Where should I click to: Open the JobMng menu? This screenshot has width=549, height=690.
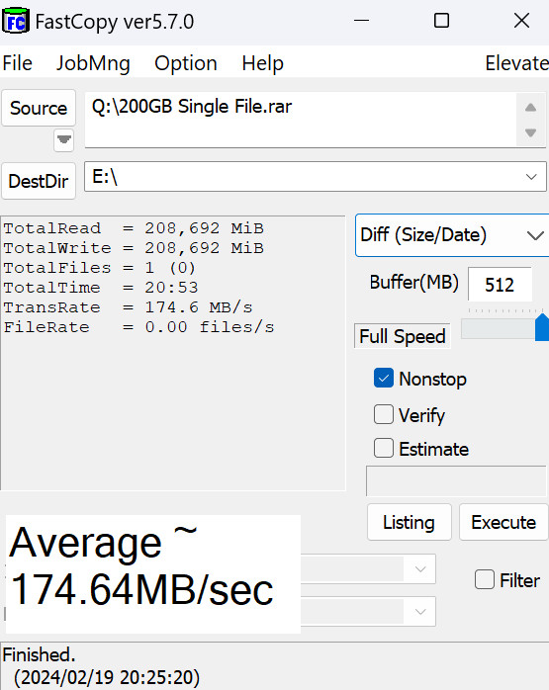pyautogui.click(x=93, y=63)
